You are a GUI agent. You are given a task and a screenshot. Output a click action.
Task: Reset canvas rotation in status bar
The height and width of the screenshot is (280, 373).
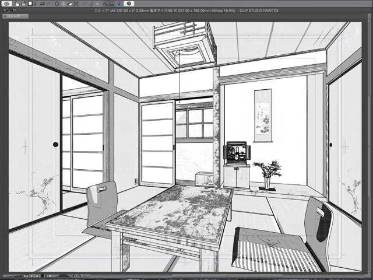pos(85,276)
